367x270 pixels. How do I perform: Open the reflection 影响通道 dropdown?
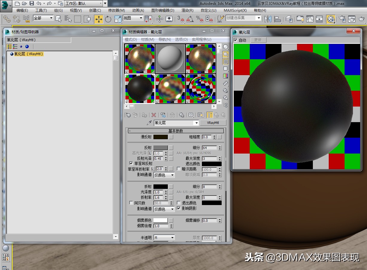click(164, 175)
